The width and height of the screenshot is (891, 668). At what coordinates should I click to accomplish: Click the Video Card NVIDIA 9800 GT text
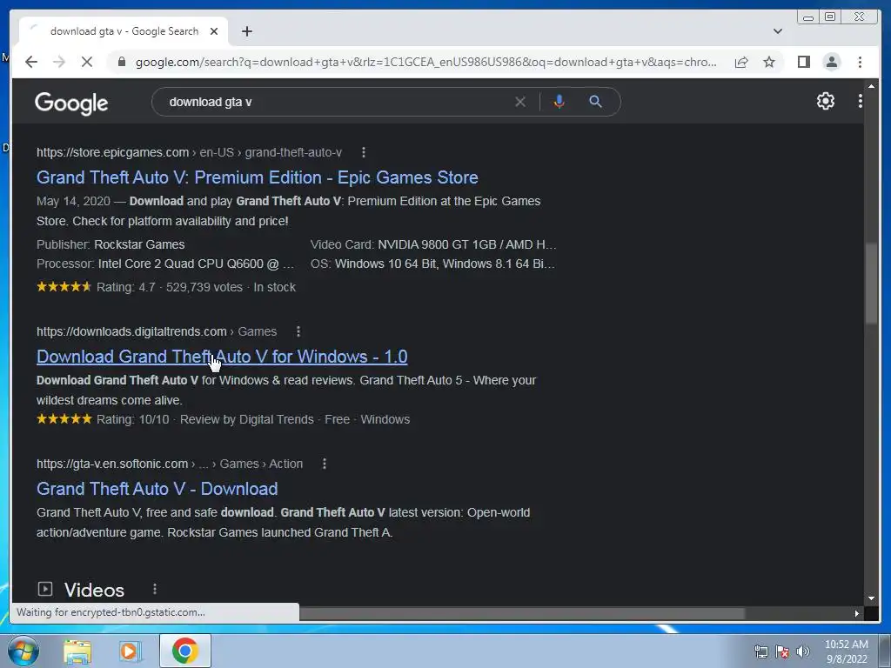[433, 244]
